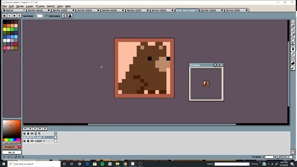297x167 pixels.
Task: Open the Edit menu
Action: pos(11,6)
